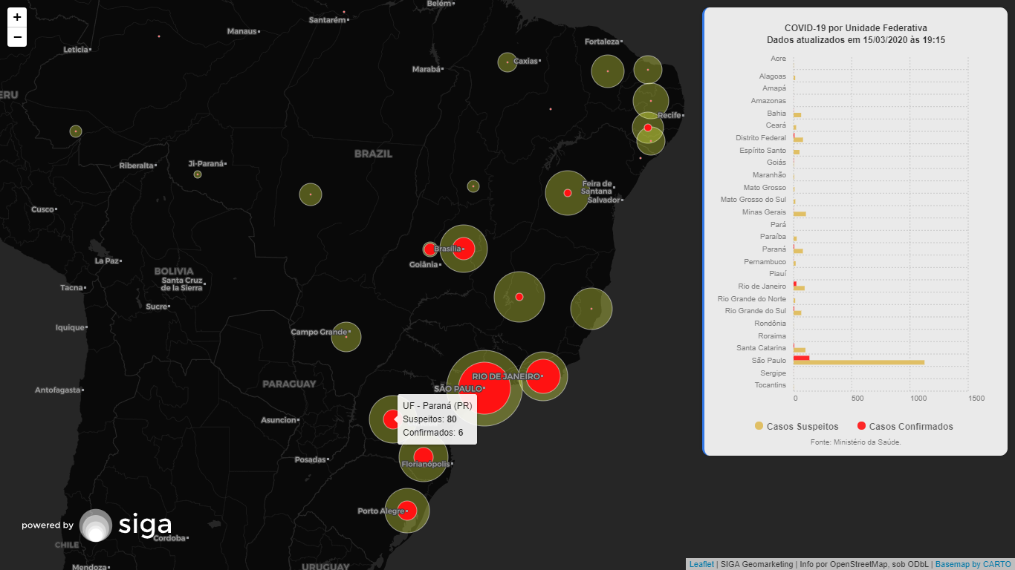The width and height of the screenshot is (1015, 570).
Task: Click the Mato Grosso do Sul chart label
Action: click(x=753, y=200)
